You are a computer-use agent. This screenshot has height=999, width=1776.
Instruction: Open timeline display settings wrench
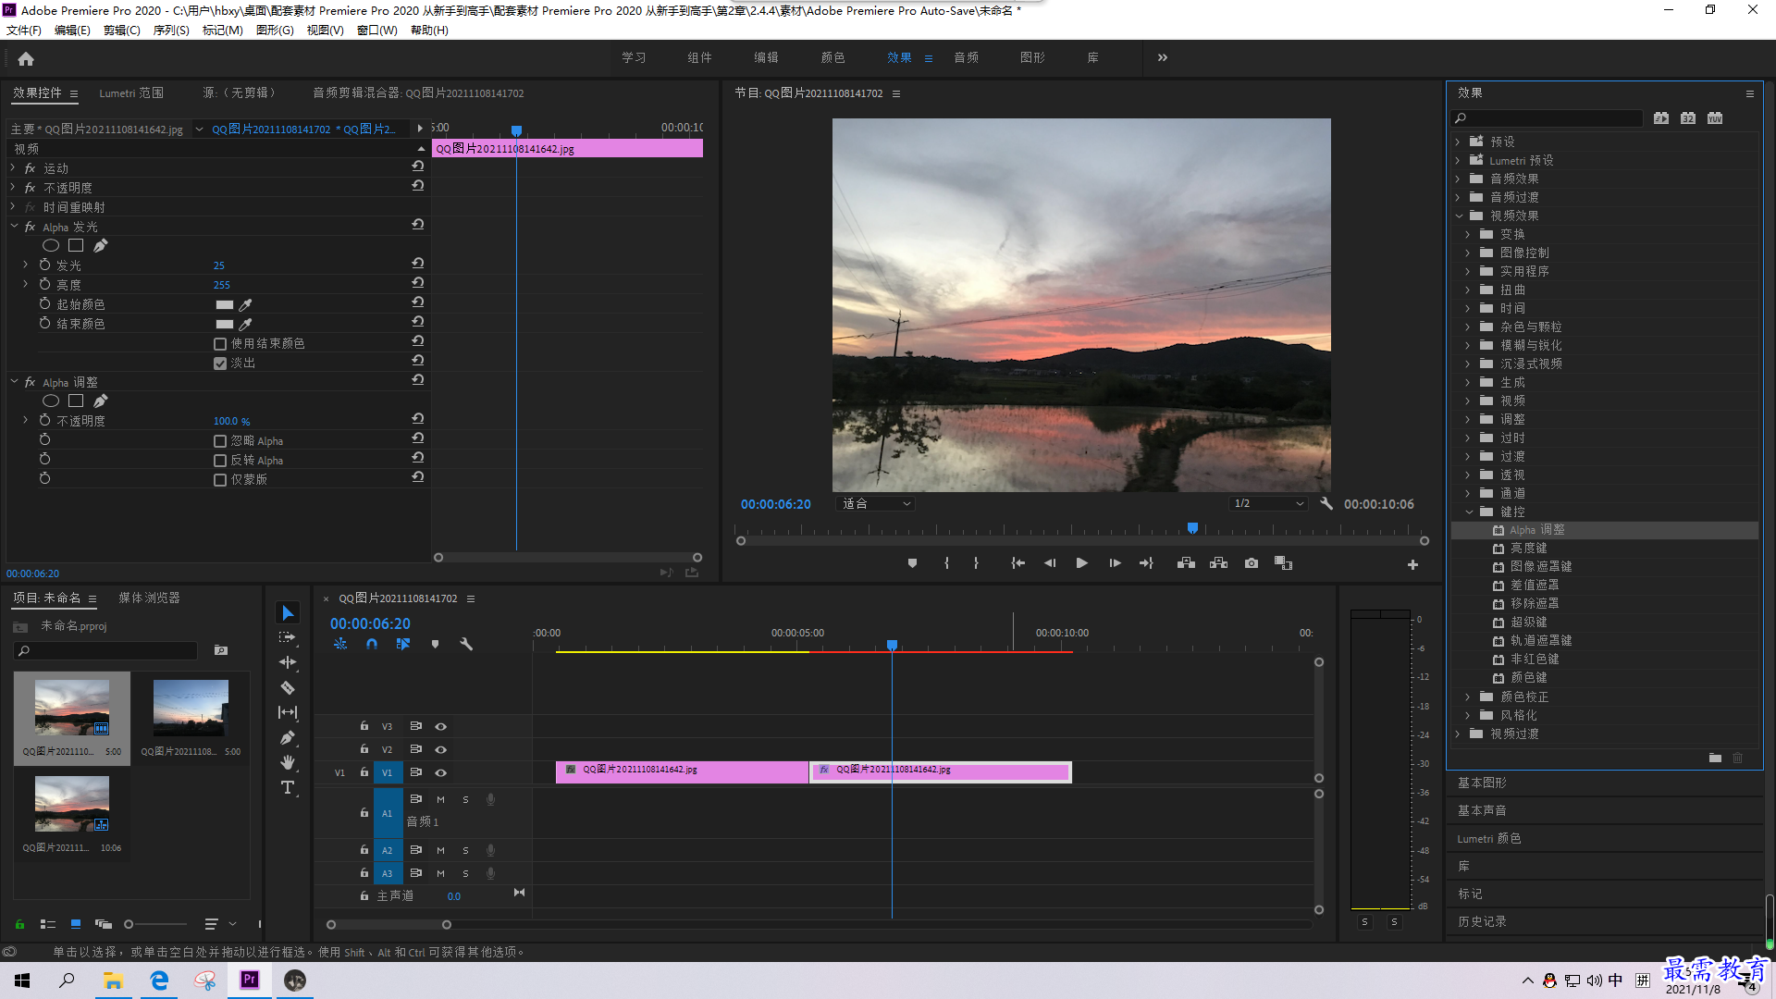tap(466, 644)
